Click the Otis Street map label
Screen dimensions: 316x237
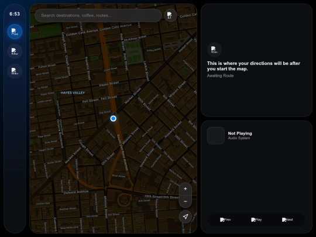tap(108, 159)
